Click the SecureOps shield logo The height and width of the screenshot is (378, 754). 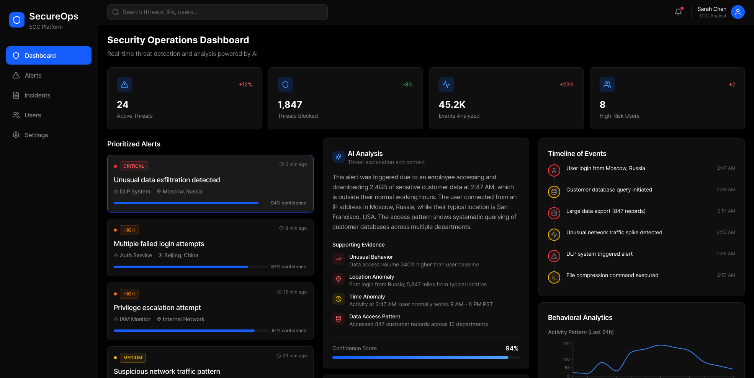(x=17, y=20)
